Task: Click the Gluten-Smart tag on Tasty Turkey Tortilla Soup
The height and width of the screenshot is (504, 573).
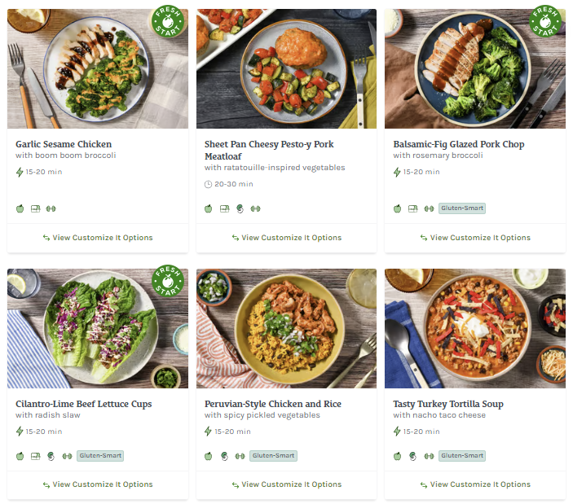Action: click(x=462, y=456)
